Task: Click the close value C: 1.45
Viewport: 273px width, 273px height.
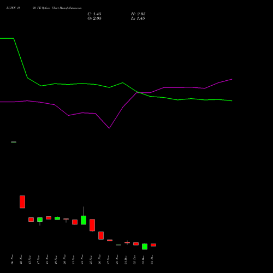Action: click(94, 14)
